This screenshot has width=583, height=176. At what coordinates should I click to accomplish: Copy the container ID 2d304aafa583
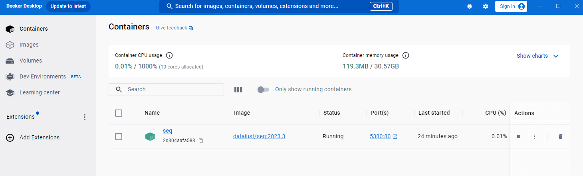[201, 141]
